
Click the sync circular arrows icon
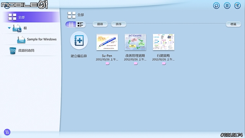click(x=216, y=6)
